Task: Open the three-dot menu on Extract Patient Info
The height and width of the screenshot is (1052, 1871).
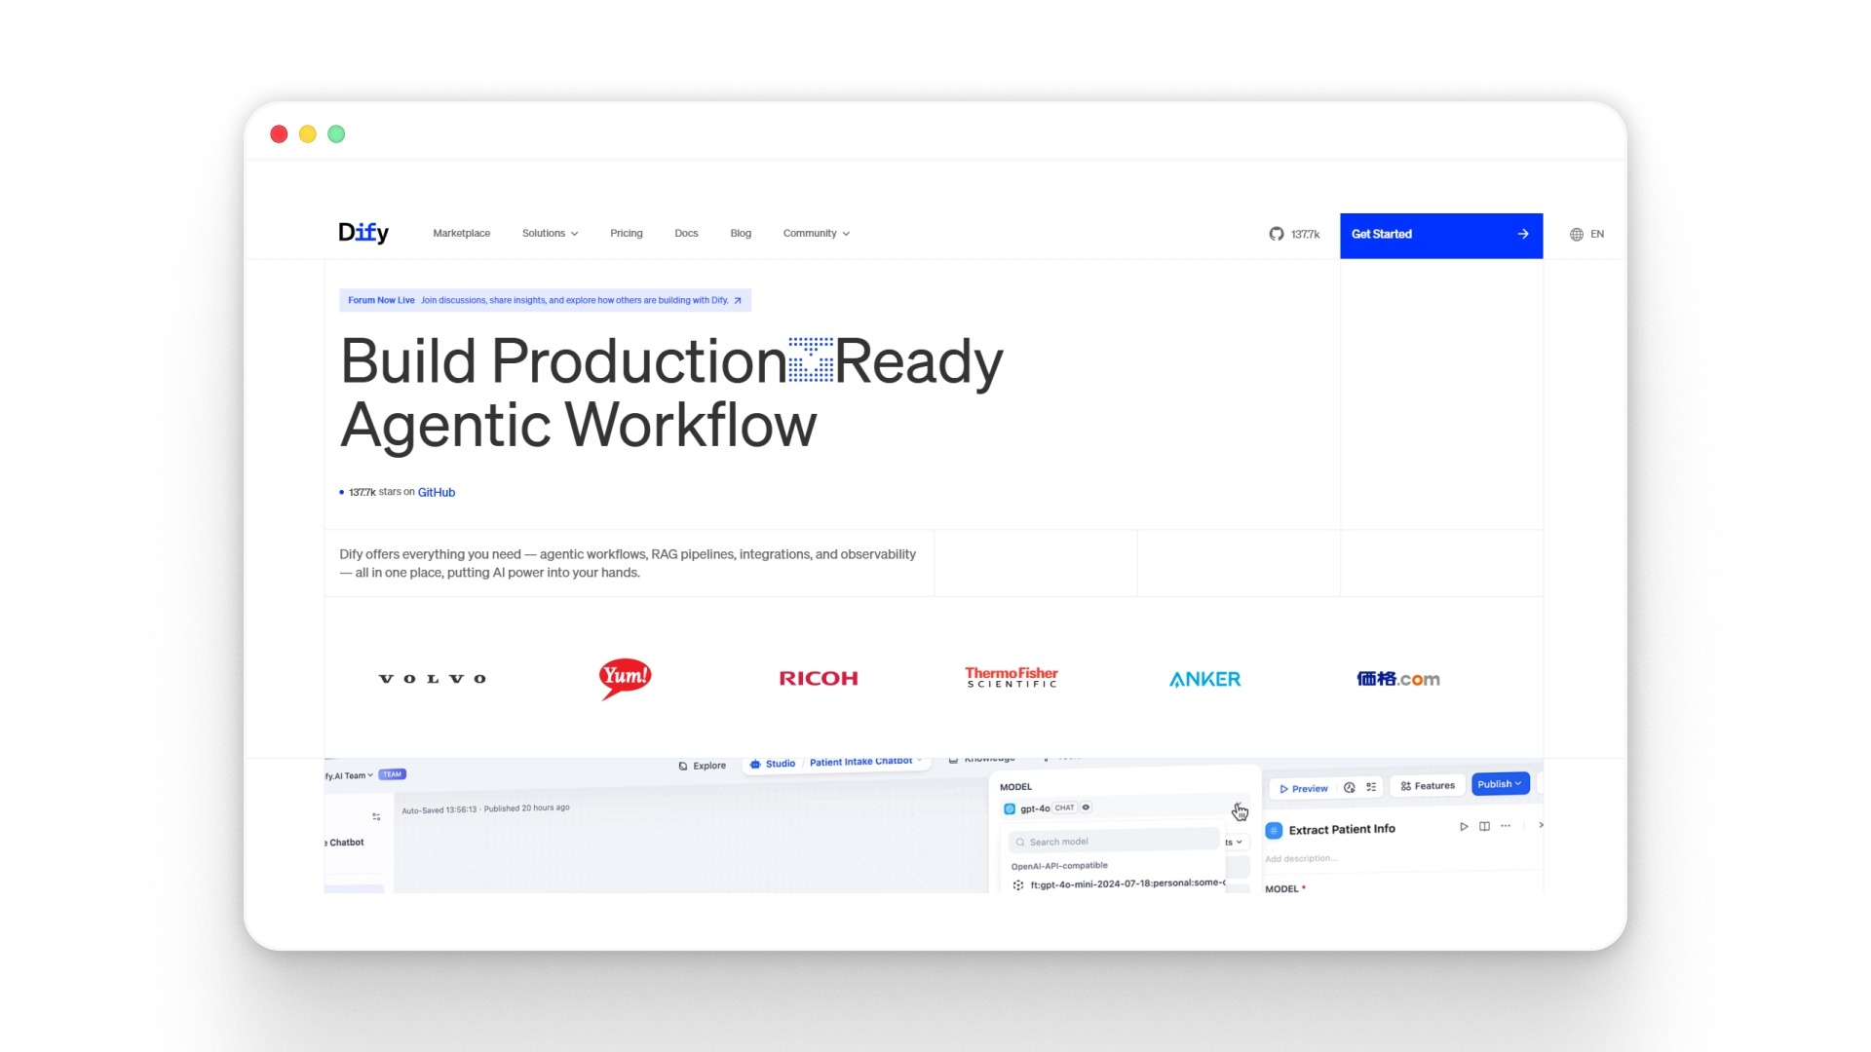Action: coord(1506,826)
